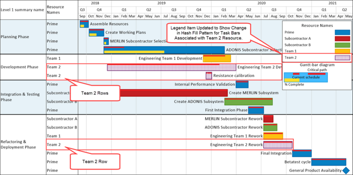Image resolution: width=353 pixels, height=175 pixels.
Task: Click the Gantt-bar diagram legend heading
Action: (x=317, y=65)
